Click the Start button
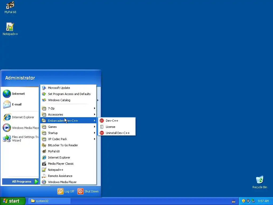This screenshot has width=273, height=205. pyautogui.click(x=13, y=201)
